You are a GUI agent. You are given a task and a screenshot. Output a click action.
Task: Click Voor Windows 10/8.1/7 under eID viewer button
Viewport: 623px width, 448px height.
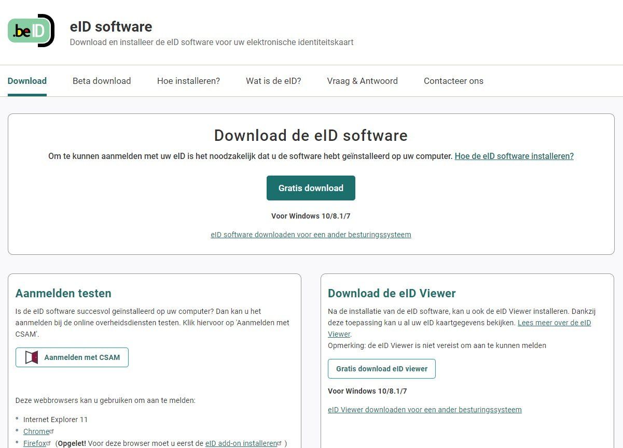[367, 391]
